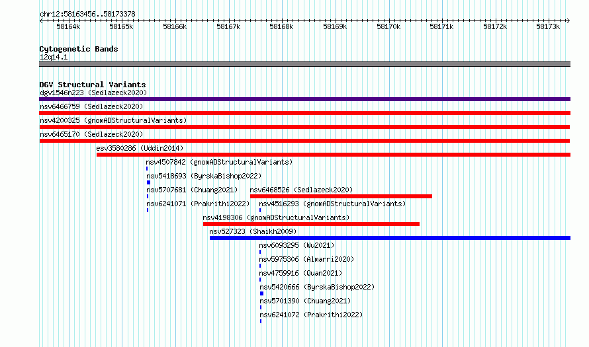Open label nsv6093295 (Wu2021)

(x=296, y=245)
